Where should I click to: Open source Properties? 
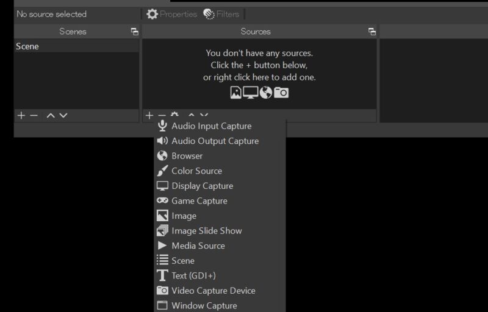point(172,14)
